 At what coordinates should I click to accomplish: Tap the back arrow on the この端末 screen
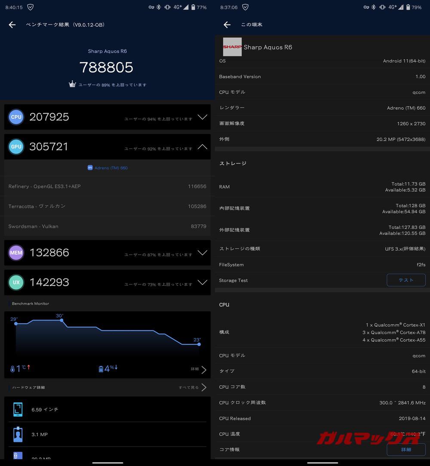(227, 25)
